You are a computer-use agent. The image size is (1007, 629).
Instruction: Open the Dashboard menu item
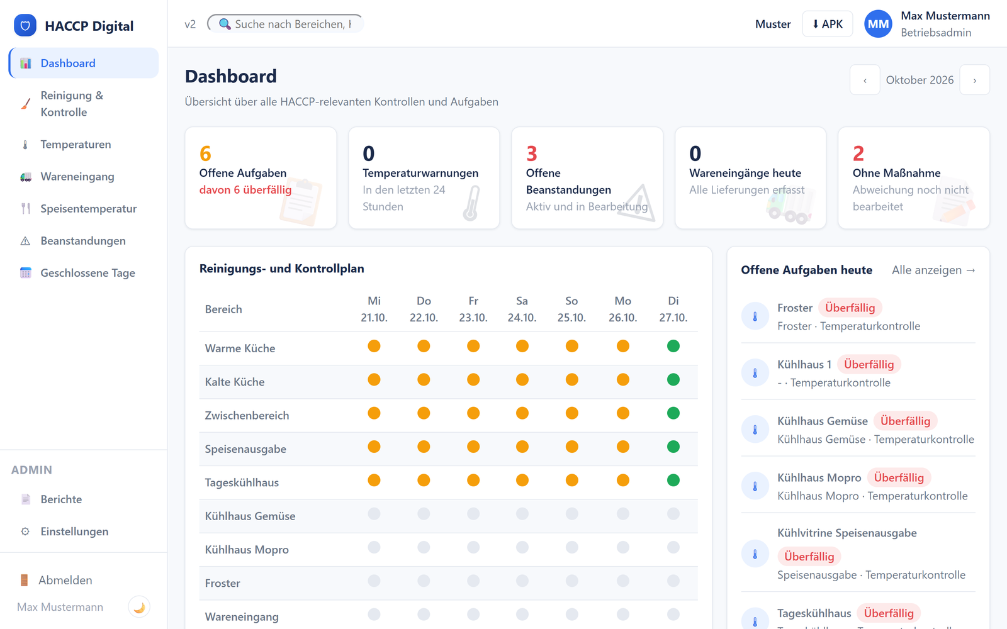click(84, 63)
